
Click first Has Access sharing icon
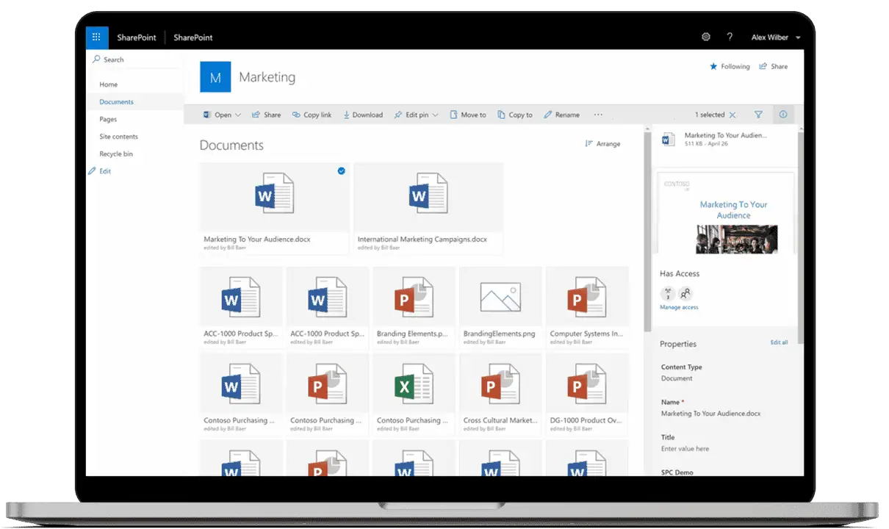click(x=667, y=293)
